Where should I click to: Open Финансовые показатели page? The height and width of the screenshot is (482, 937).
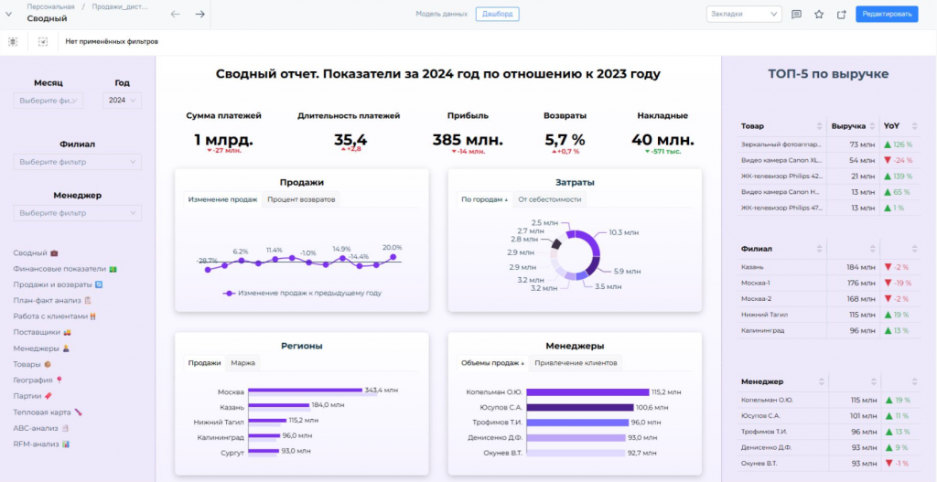coord(65,269)
